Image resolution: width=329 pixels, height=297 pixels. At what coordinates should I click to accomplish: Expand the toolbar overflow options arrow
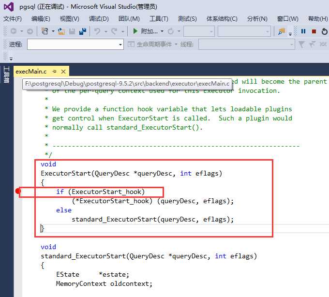pyautogui.click(x=290, y=34)
